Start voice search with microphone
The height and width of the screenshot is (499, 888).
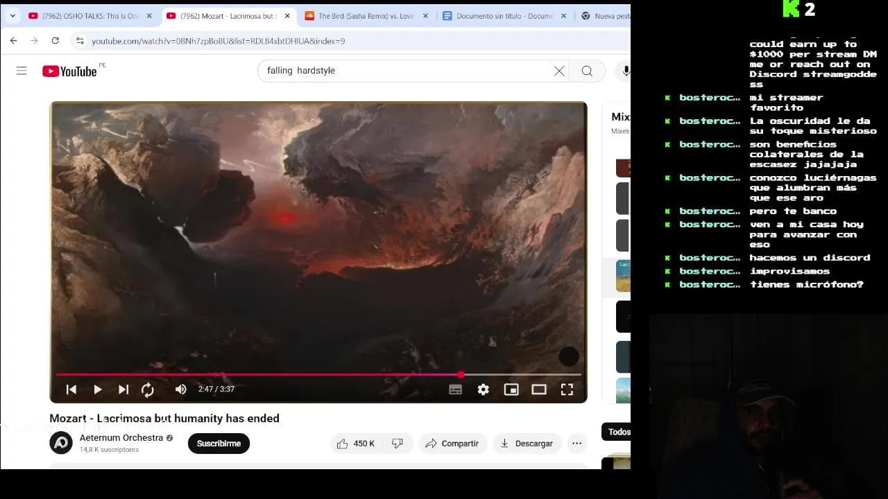click(626, 71)
